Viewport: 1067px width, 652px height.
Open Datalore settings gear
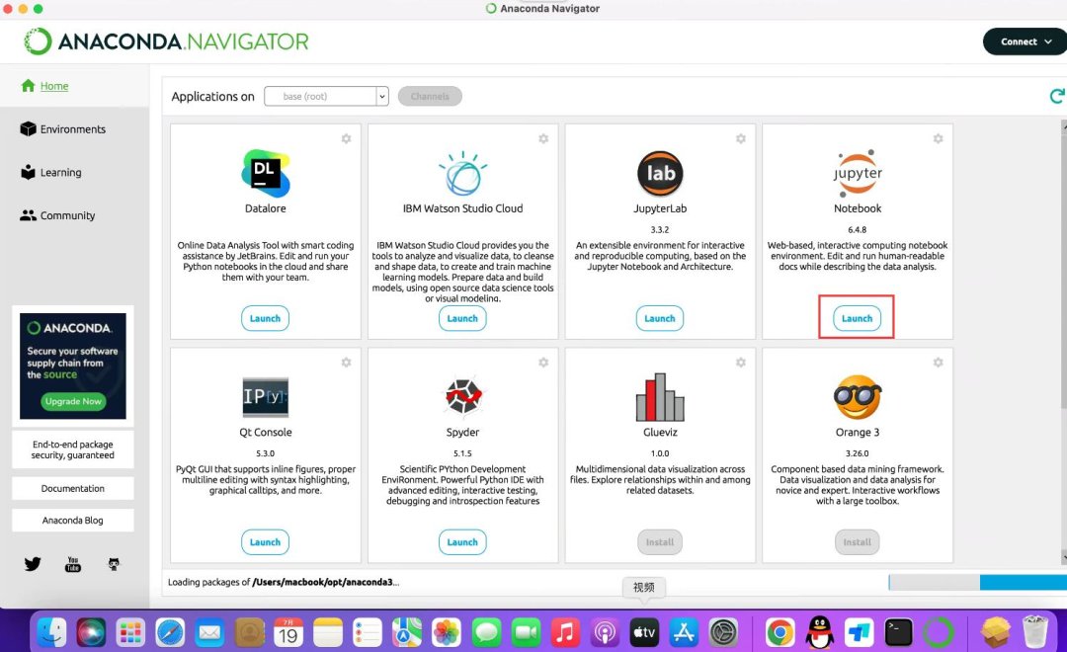pyautogui.click(x=347, y=139)
